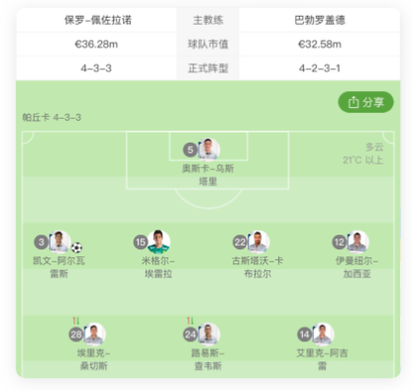Select the number 22 jersey badge
The image size is (412, 390).
(x=240, y=243)
